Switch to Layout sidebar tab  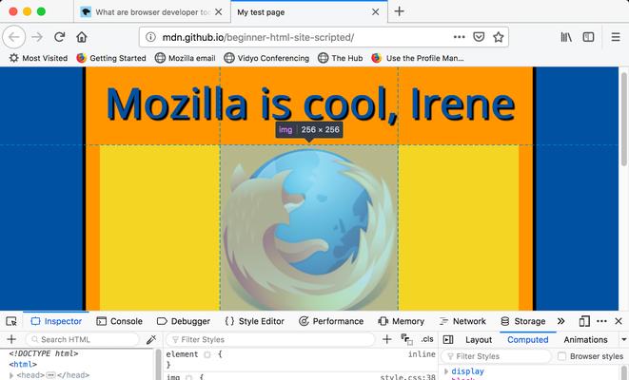479,339
